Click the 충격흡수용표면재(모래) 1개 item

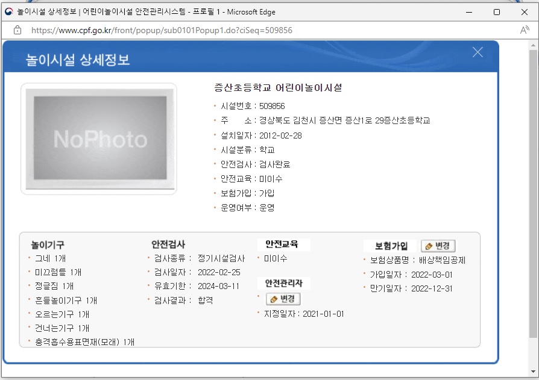(84, 342)
